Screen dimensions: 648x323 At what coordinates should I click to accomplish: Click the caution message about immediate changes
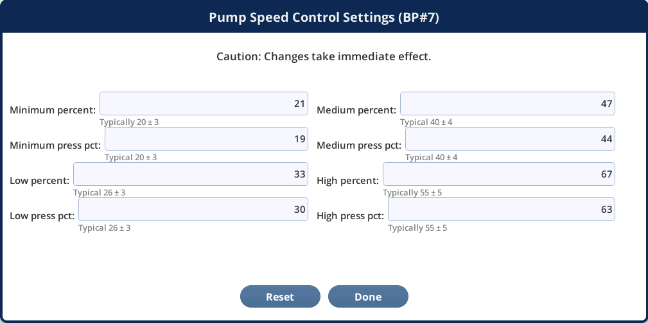tap(324, 56)
